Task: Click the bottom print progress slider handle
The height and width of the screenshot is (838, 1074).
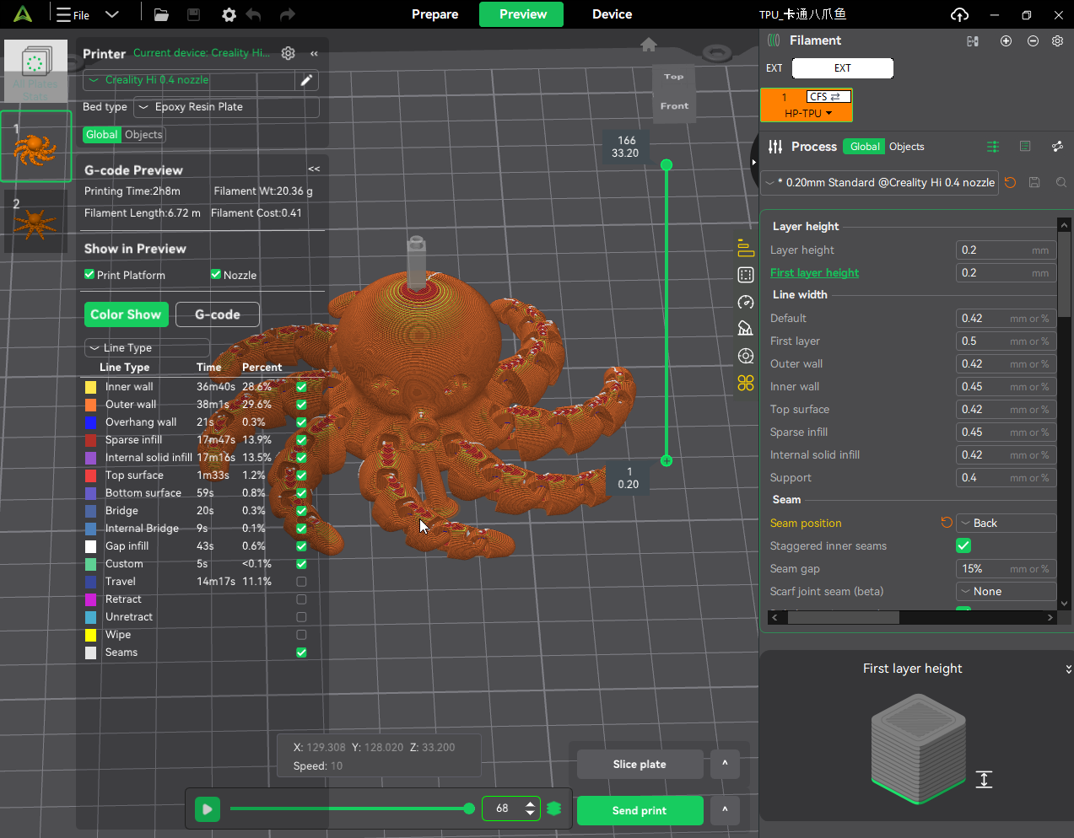Action: [469, 808]
